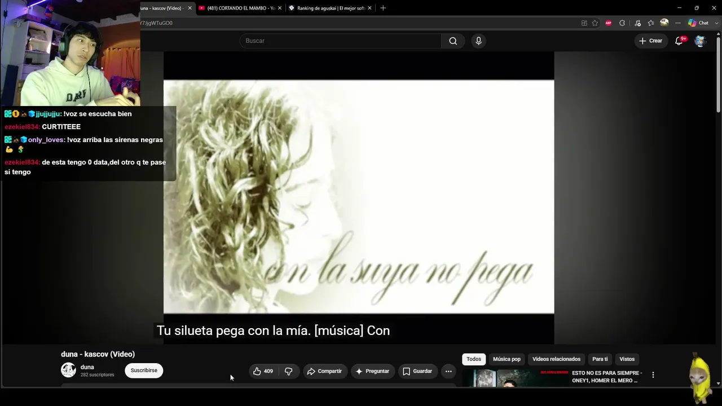
Task: Click the caption 'Tu silueta pega con la mía'
Action: pyautogui.click(x=234, y=330)
